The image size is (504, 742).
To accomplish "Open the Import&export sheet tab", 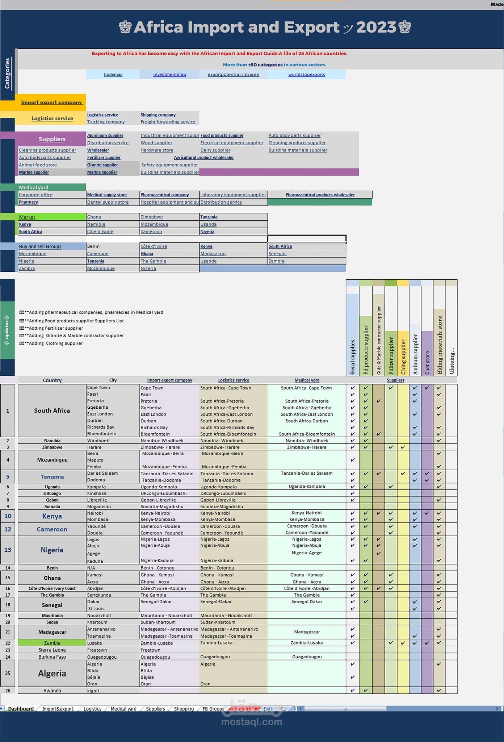I will tap(58, 709).
